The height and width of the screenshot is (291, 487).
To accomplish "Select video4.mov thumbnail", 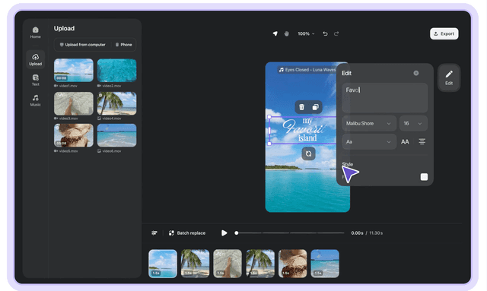I will point(116,103).
